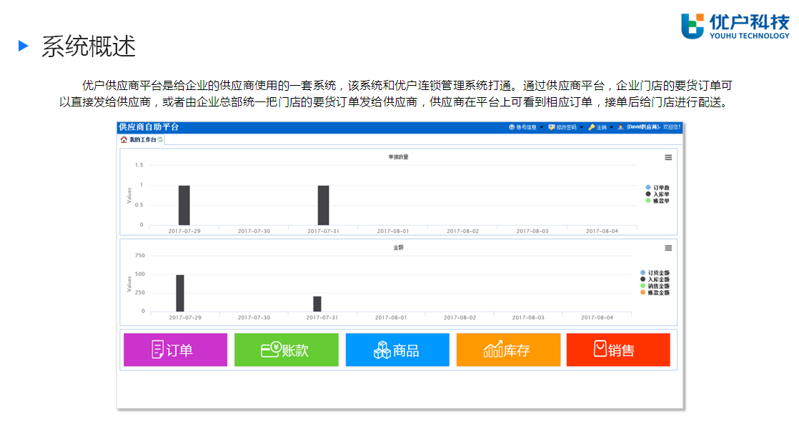Open the hamburger menu of 金额 chart
This screenshot has height=448, width=799.
click(668, 248)
